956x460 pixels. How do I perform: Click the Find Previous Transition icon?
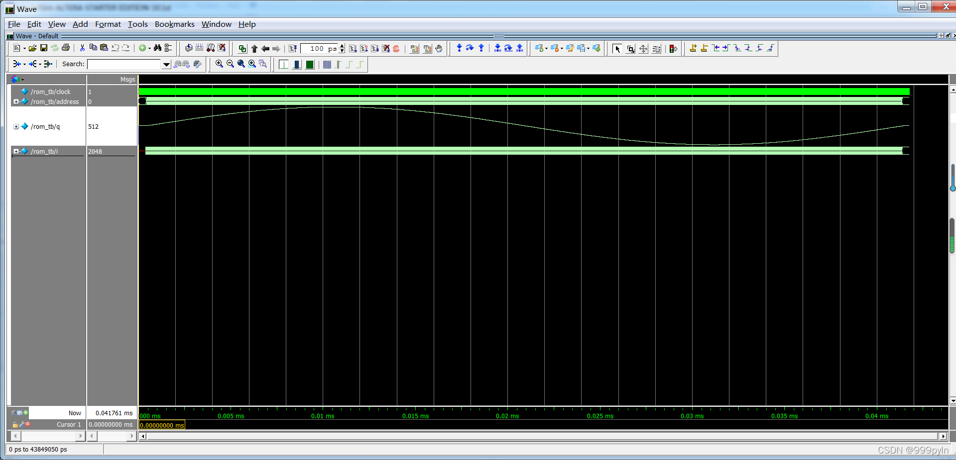pos(716,48)
